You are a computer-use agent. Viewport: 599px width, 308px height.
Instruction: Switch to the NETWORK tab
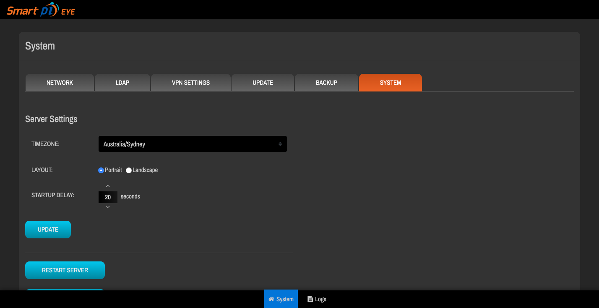click(60, 82)
